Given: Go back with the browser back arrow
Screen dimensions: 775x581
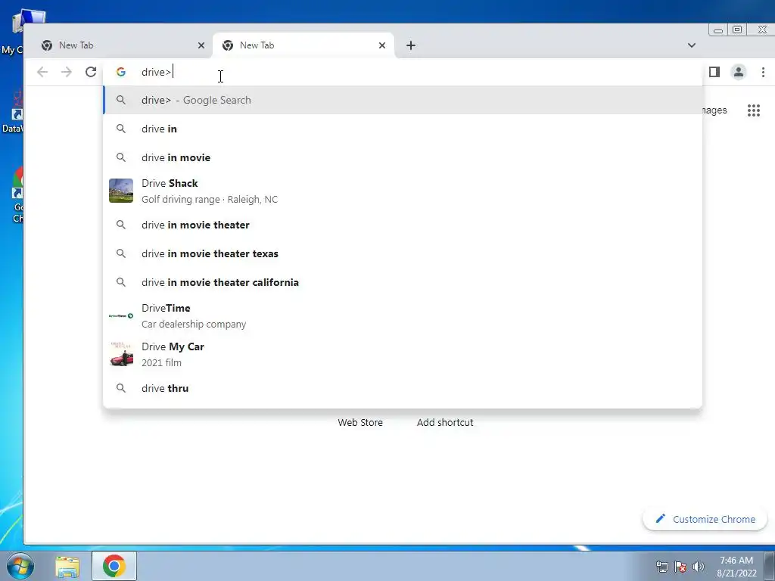Looking at the screenshot, I should pos(42,72).
